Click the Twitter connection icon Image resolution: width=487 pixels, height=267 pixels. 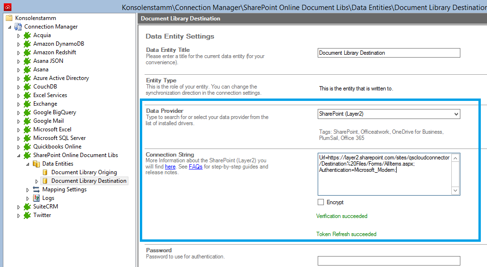tap(28, 215)
